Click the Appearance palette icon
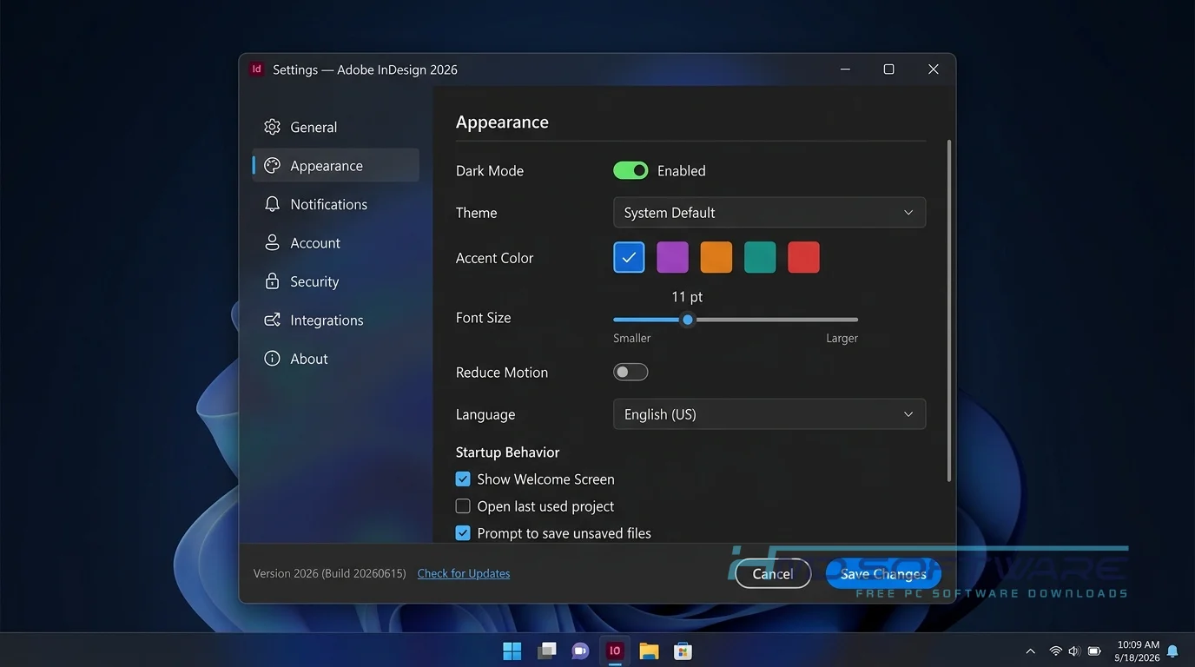The width and height of the screenshot is (1195, 667). click(x=272, y=166)
